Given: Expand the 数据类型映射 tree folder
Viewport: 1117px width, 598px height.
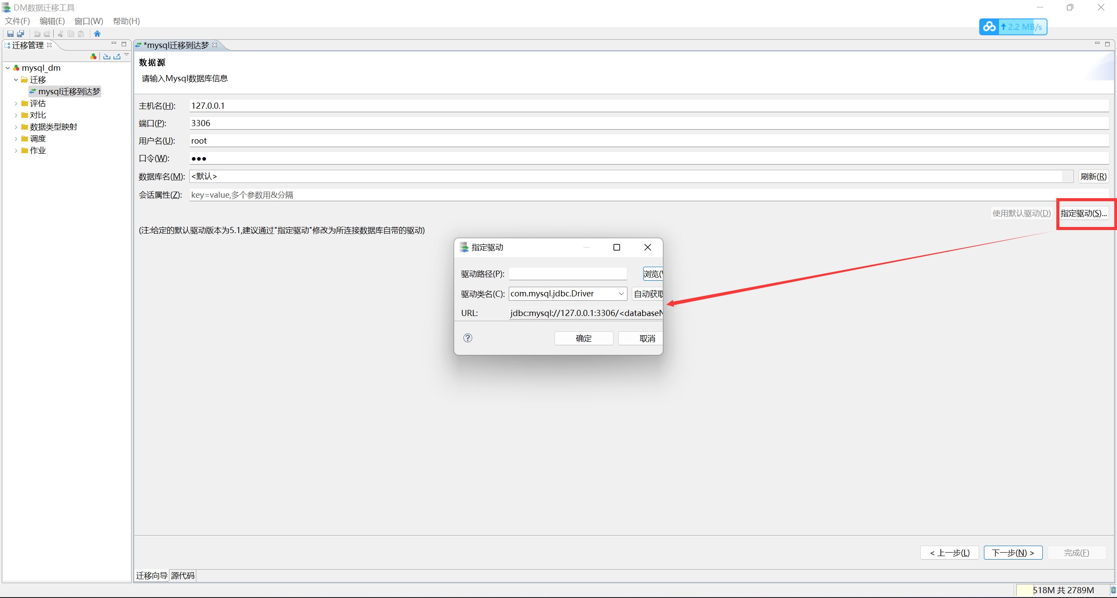Looking at the screenshot, I should pos(16,127).
